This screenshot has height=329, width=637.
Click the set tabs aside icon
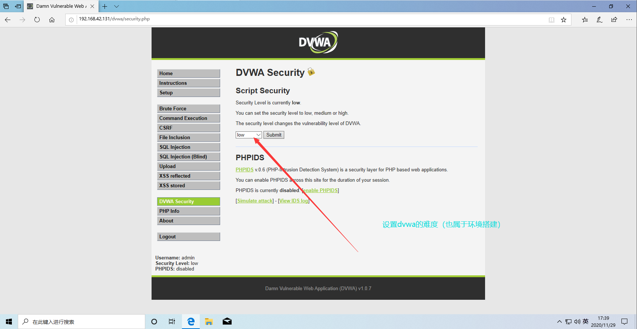click(18, 6)
